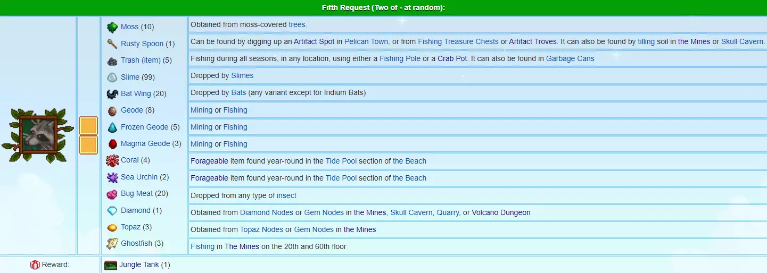
Task: Click the Jungle Tank reward icon
Action: click(x=111, y=265)
